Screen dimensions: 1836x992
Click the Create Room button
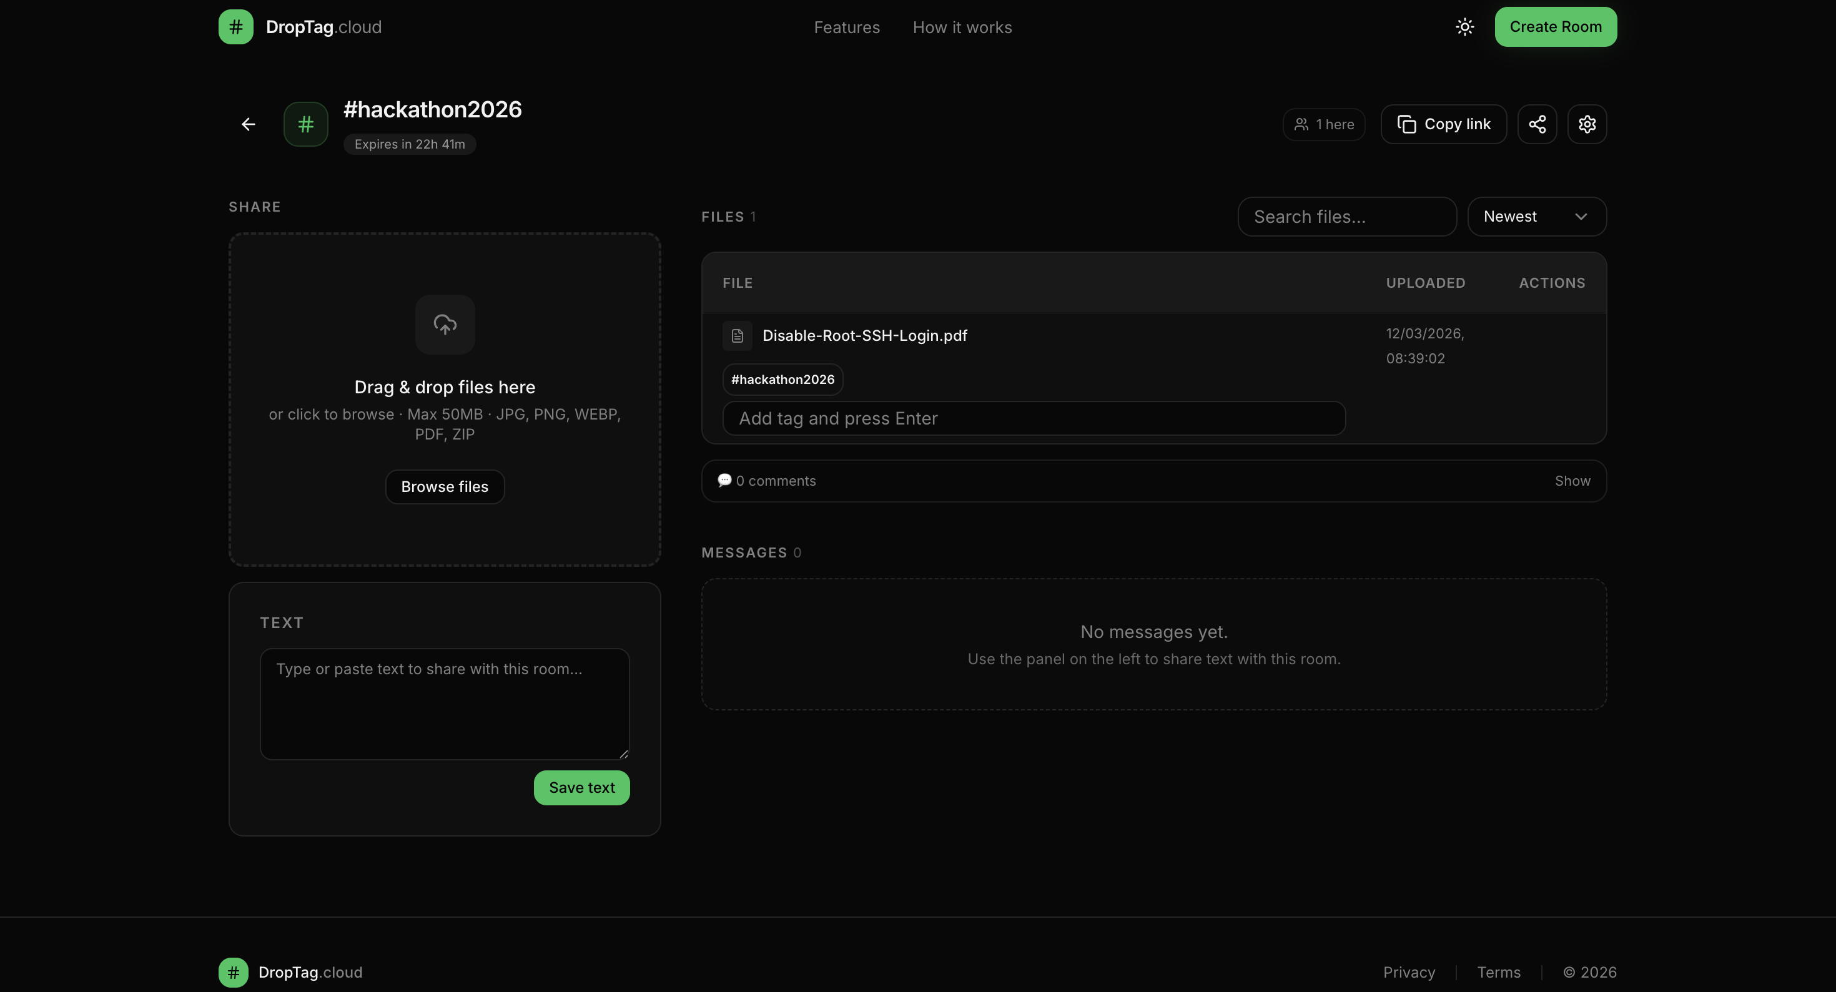point(1555,27)
